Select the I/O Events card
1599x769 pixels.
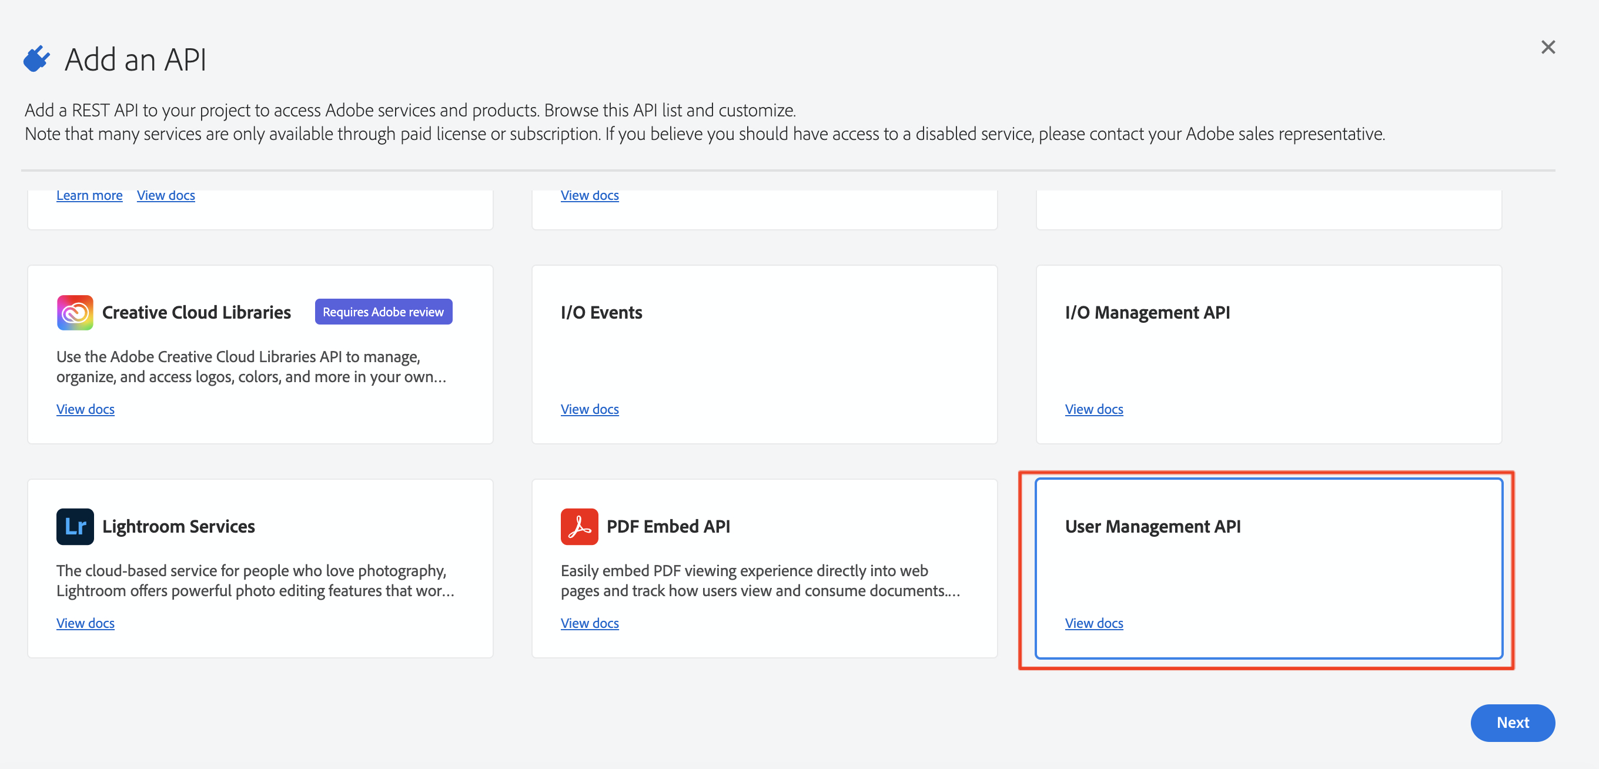click(x=764, y=354)
